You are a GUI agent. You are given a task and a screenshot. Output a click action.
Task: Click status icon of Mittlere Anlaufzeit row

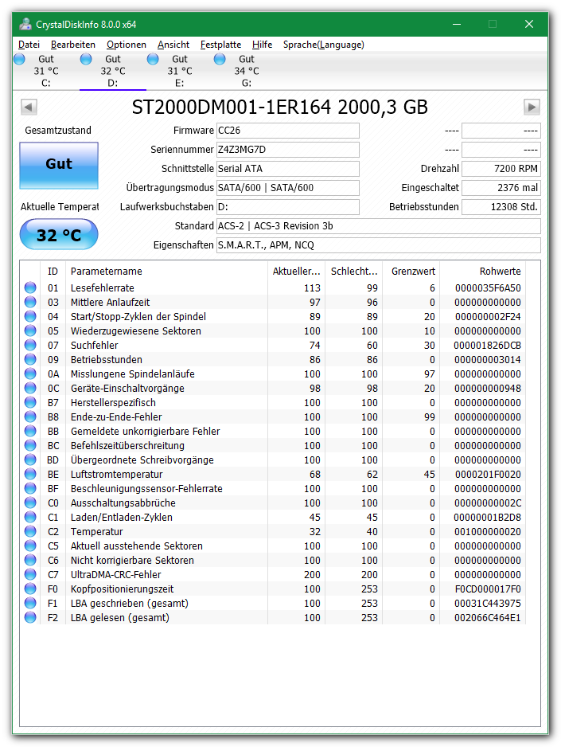click(30, 302)
